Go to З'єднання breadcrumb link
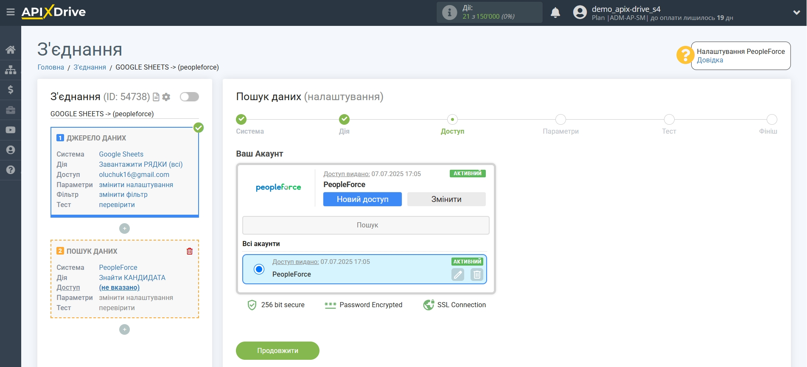Viewport: 807px width, 367px height. (90, 67)
